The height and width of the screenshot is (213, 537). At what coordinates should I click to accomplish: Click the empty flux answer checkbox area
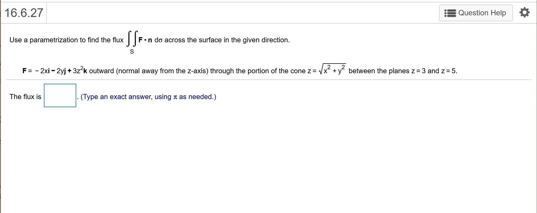(60, 96)
